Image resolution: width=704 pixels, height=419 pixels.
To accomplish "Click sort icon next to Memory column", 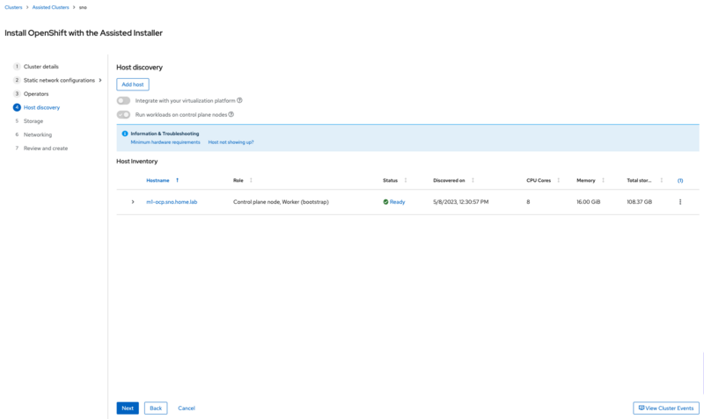I will pyautogui.click(x=603, y=180).
